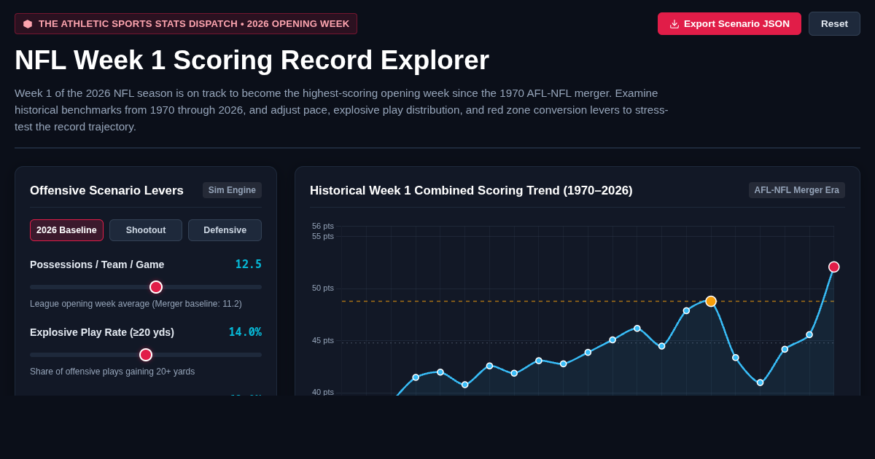The width and height of the screenshot is (875, 459).
Task: Click the 56 pts axis label
Action: pos(323,226)
